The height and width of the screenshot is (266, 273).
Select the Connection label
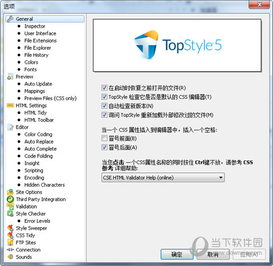point(28,250)
